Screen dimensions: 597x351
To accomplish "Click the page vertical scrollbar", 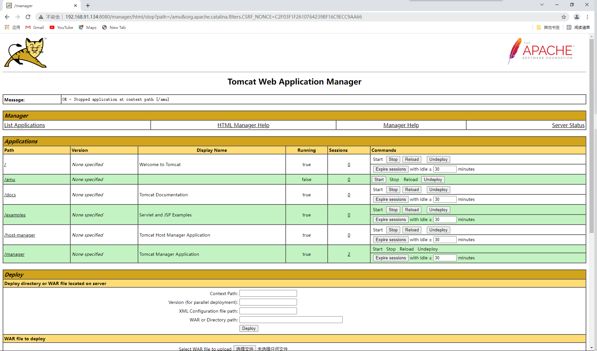I will click(x=591, y=136).
